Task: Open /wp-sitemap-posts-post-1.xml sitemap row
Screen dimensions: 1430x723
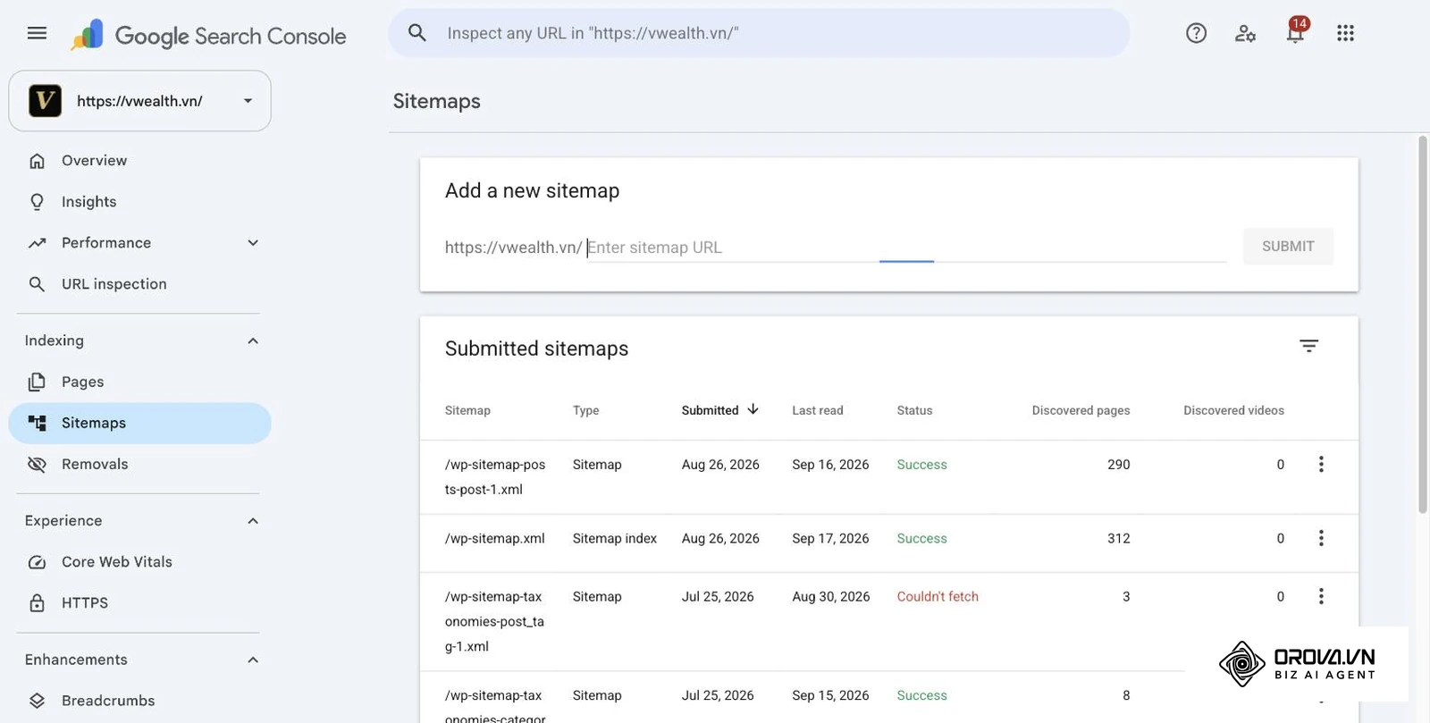Action: pyautogui.click(x=888, y=476)
